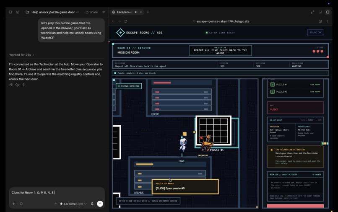The width and height of the screenshot is (338, 212).
Task: Start a new chat with compose icon
Action: [18, 12]
